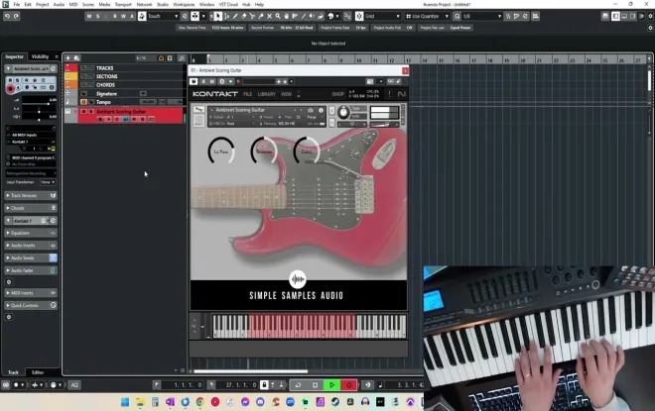This screenshot has height=411, width=655.
Task: Toggle Record Enable in the Inspector
Action: coord(11,88)
